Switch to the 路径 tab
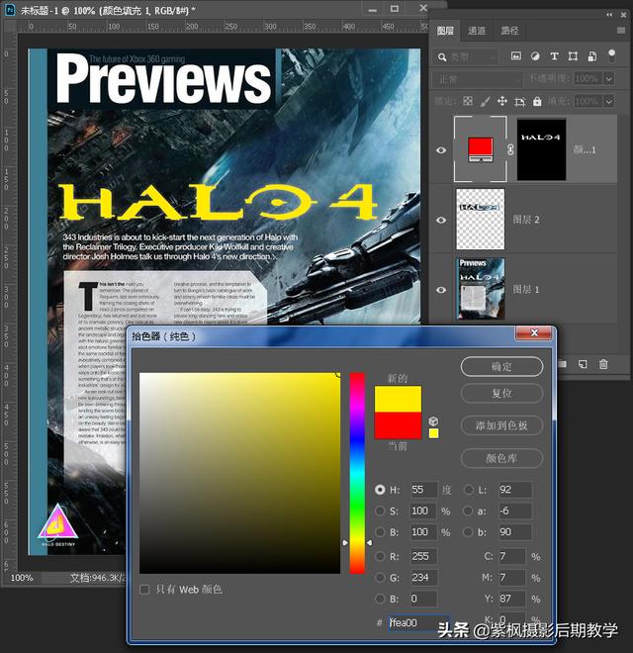 point(509,31)
